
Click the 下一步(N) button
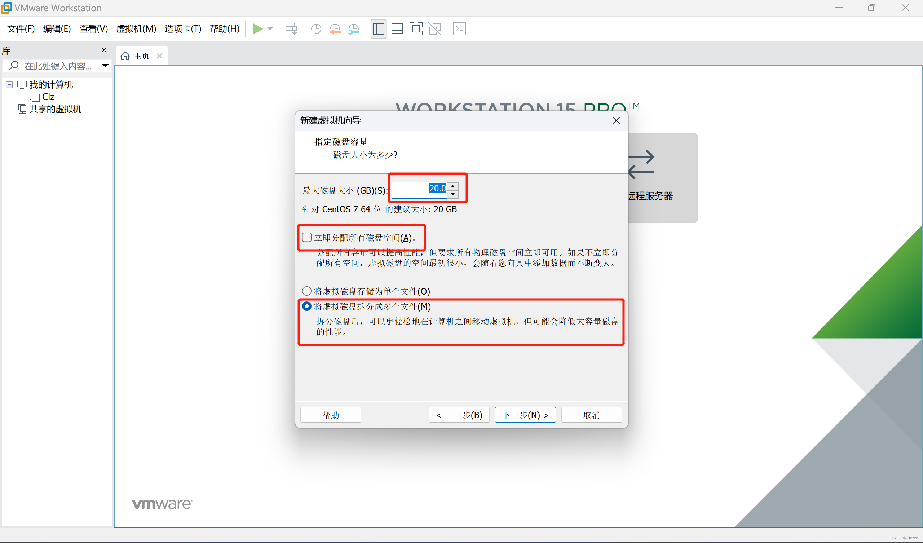tap(525, 414)
